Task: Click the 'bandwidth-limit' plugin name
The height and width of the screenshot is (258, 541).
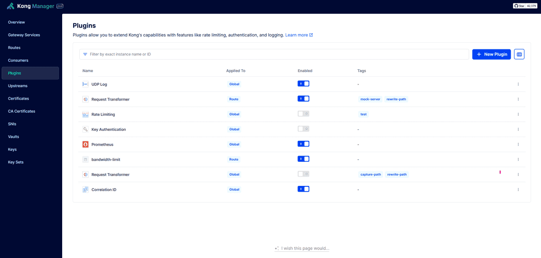Action: 106,160
